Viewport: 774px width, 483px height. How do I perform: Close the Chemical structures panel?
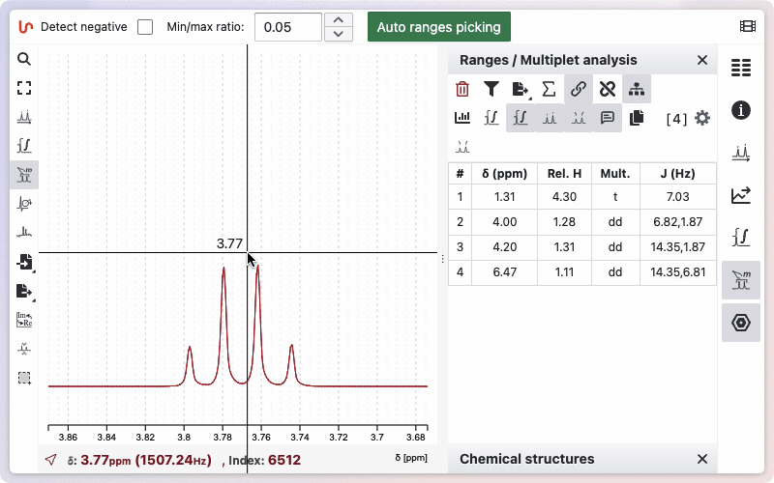702,459
